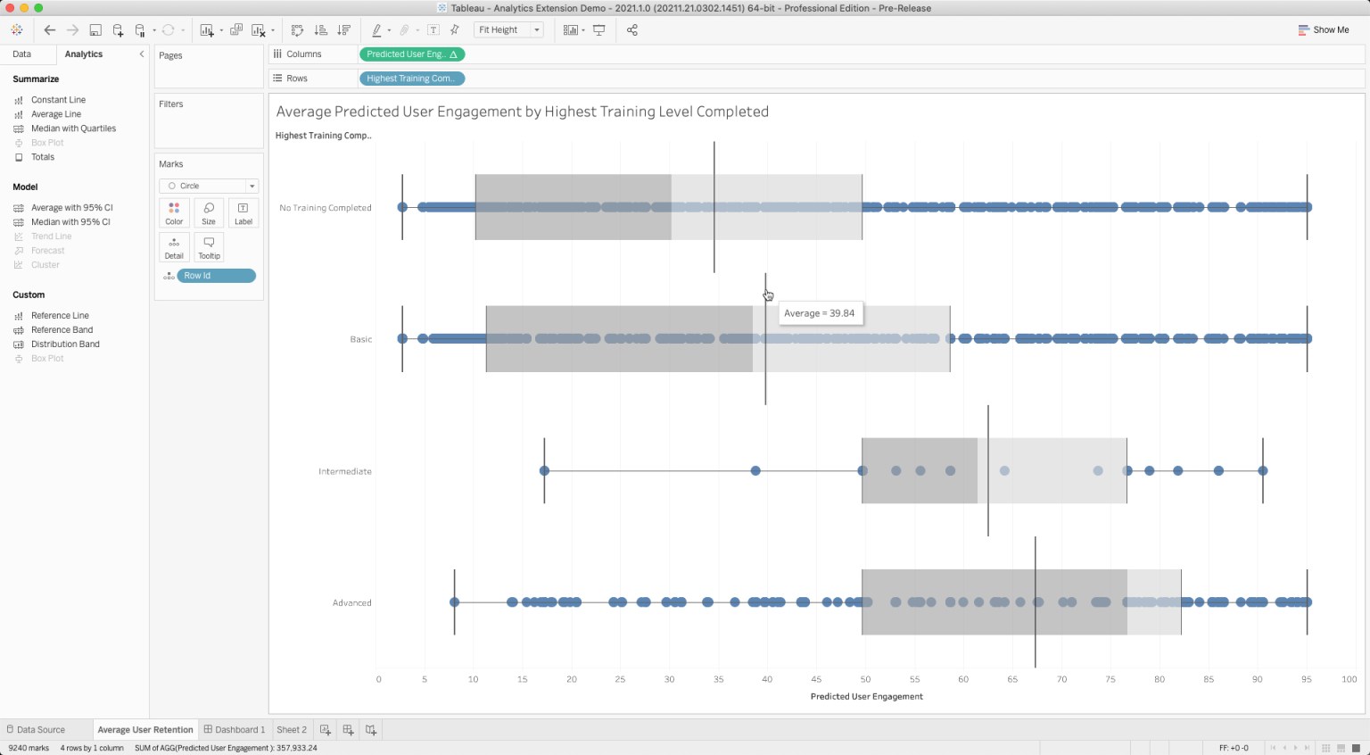Activate the Swap Rows and Columns icon
1370x755 pixels.
pyautogui.click(x=297, y=29)
